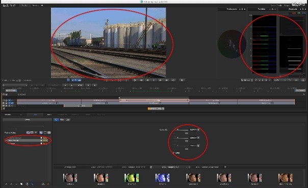Add a look browser tab with the plus

point(225,167)
